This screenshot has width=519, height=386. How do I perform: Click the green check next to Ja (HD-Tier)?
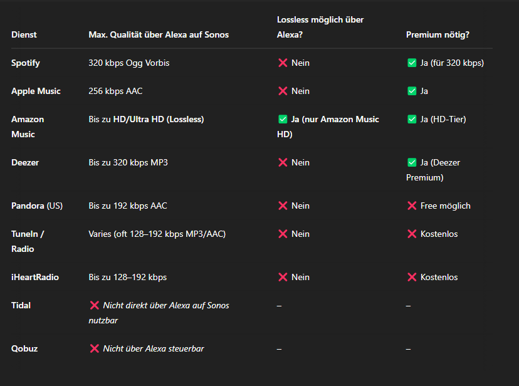412,119
